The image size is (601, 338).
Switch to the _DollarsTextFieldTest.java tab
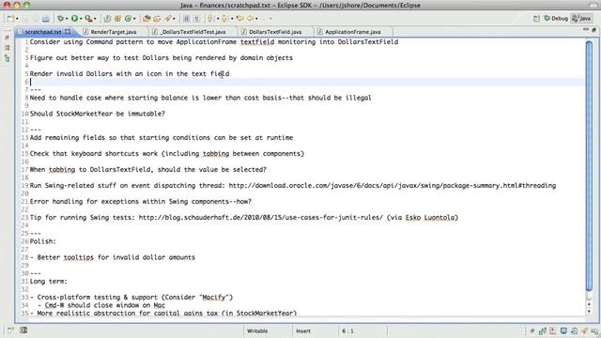coord(193,32)
